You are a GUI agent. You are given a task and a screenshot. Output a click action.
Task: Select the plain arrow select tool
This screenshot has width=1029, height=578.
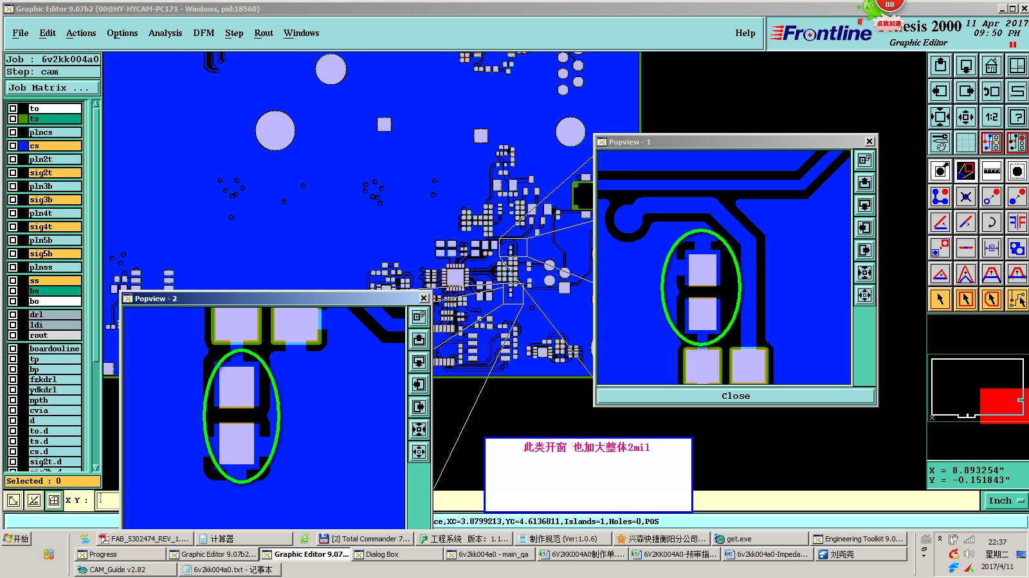click(x=940, y=299)
